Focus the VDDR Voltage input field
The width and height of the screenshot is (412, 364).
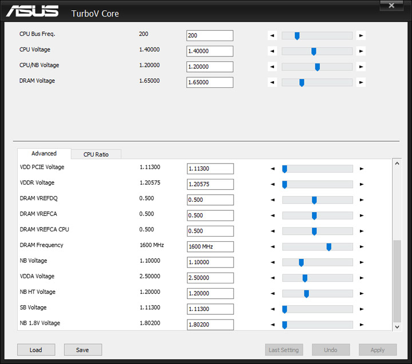click(x=210, y=184)
